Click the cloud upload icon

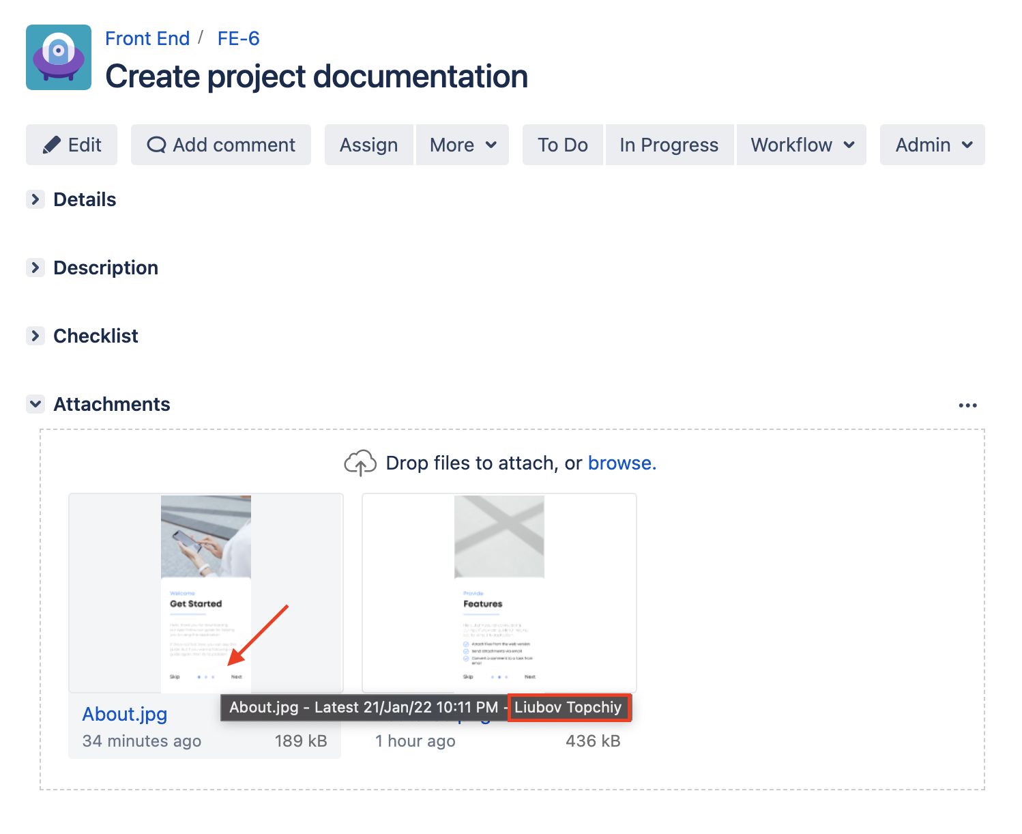tap(360, 463)
